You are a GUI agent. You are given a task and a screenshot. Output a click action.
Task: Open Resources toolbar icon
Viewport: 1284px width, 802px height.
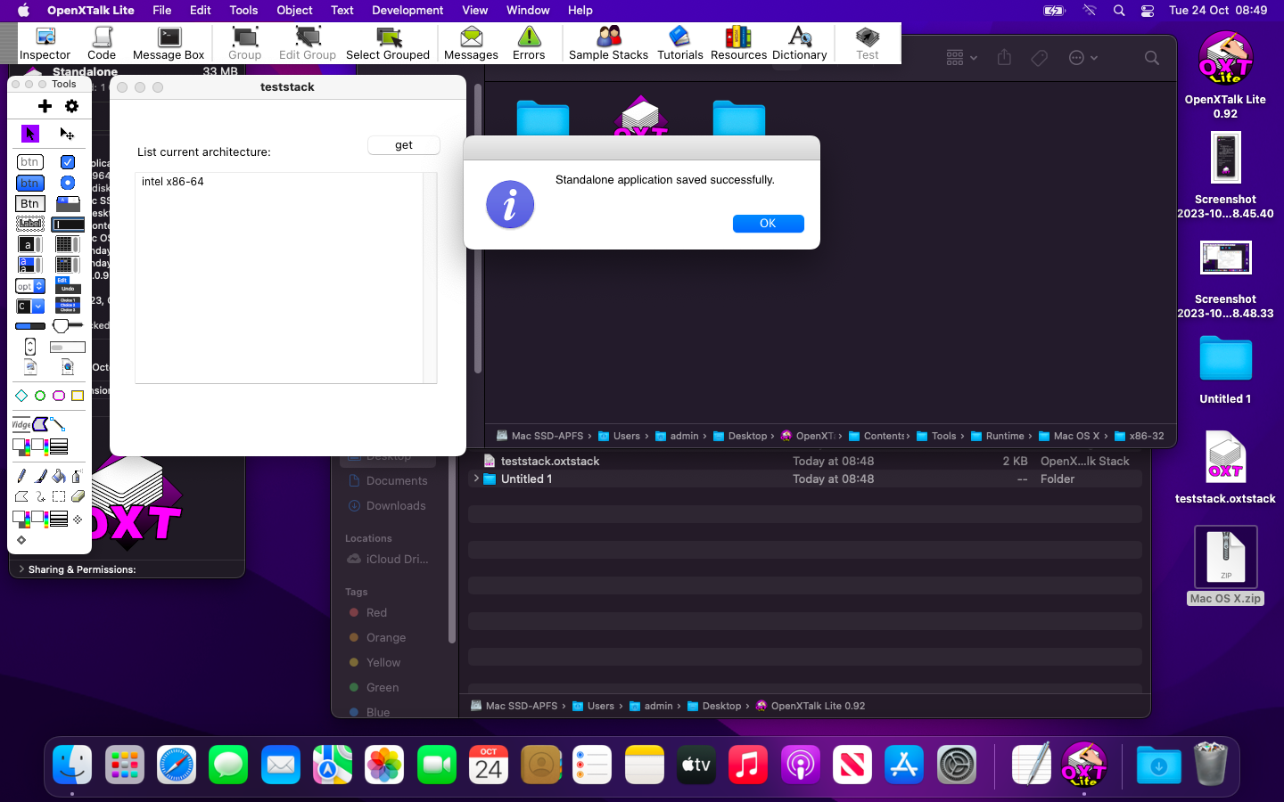coord(738,43)
